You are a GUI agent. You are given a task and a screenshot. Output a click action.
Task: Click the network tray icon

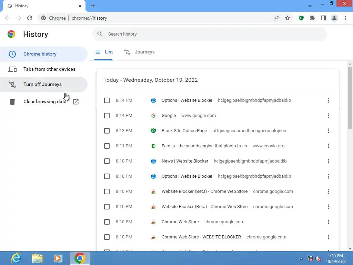click(x=310, y=259)
